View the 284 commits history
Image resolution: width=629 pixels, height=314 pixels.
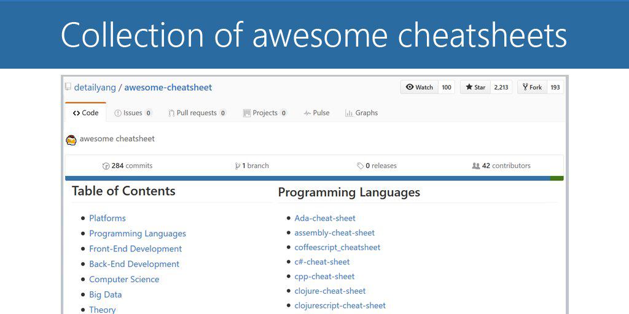coord(128,166)
